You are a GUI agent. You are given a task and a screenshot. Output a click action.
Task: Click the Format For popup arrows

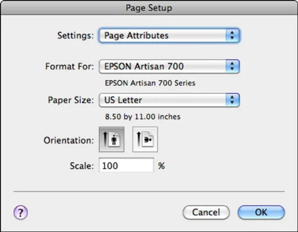coord(232,66)
